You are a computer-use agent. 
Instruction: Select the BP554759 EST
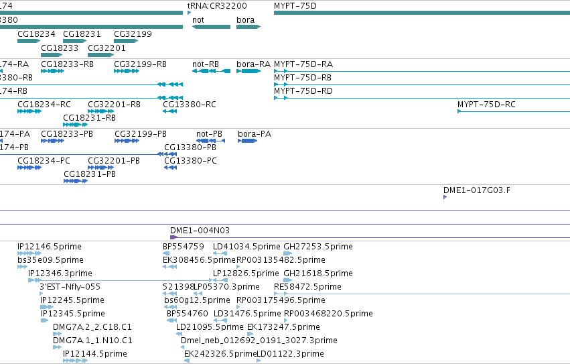coord(166,253)
